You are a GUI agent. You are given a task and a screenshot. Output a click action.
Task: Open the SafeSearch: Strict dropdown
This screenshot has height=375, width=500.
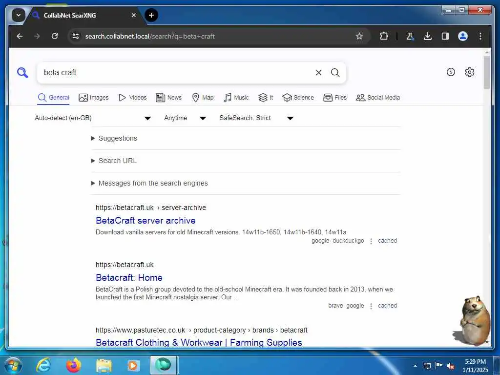(x=256, y=118)
